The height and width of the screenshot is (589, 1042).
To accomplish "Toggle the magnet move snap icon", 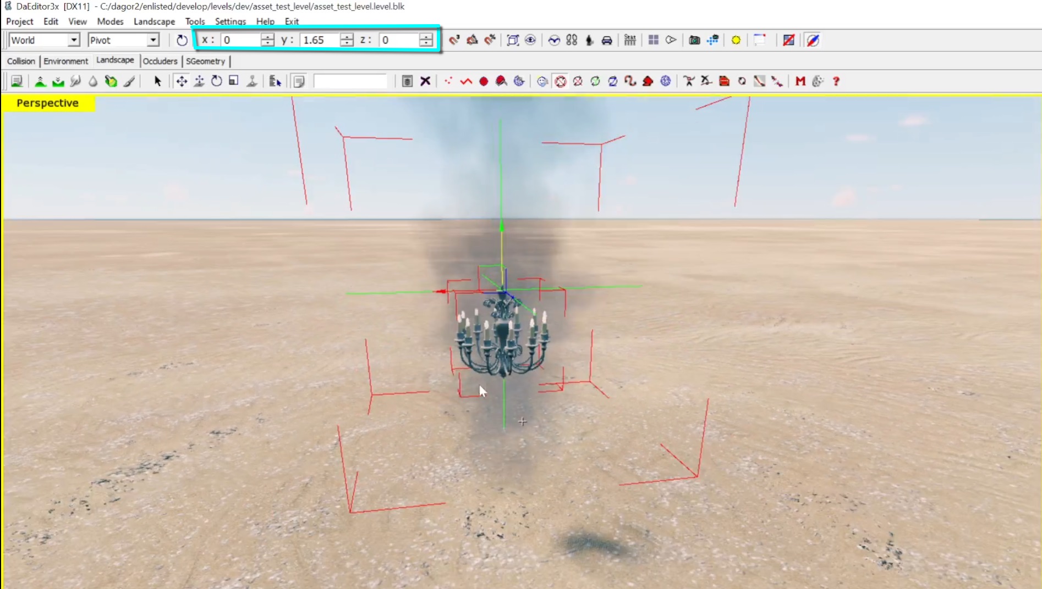I will click(x=454, y=40).
